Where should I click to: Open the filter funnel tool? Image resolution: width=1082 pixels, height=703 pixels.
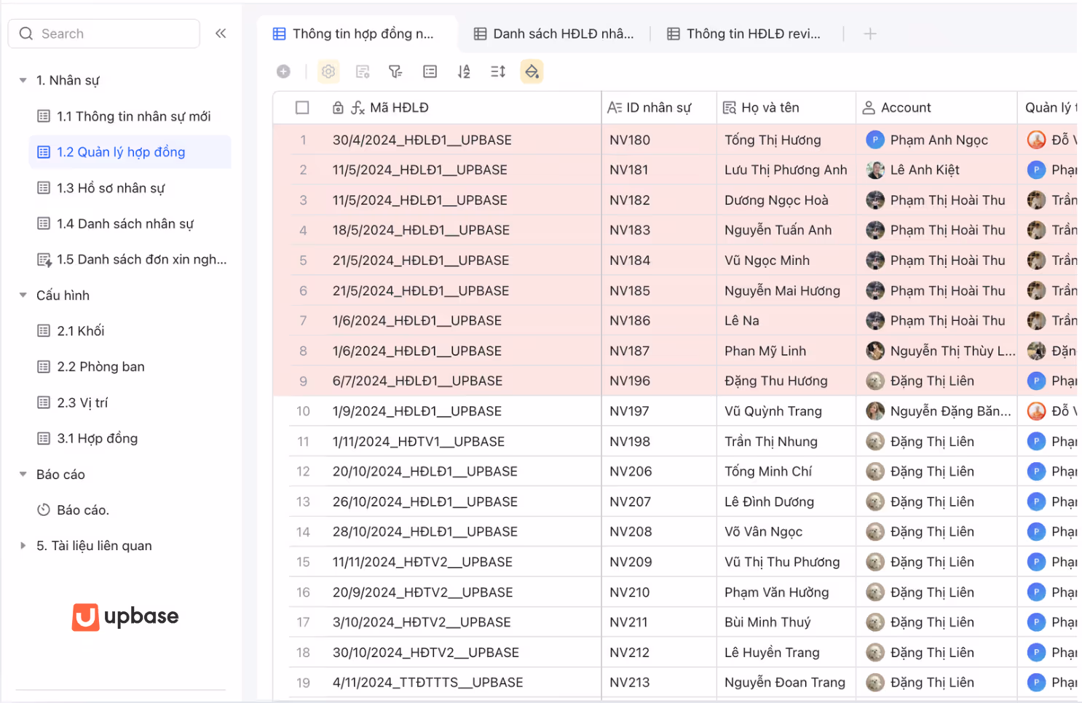point(395,71)
